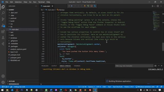164x92 pixels.
Task: Open Dart DevTools from status bar
Action: click(118, 87)
